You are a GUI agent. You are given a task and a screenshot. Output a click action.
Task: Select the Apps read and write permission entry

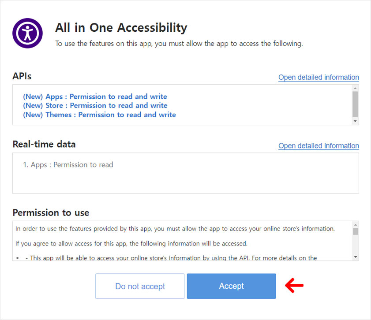point(95,97)
